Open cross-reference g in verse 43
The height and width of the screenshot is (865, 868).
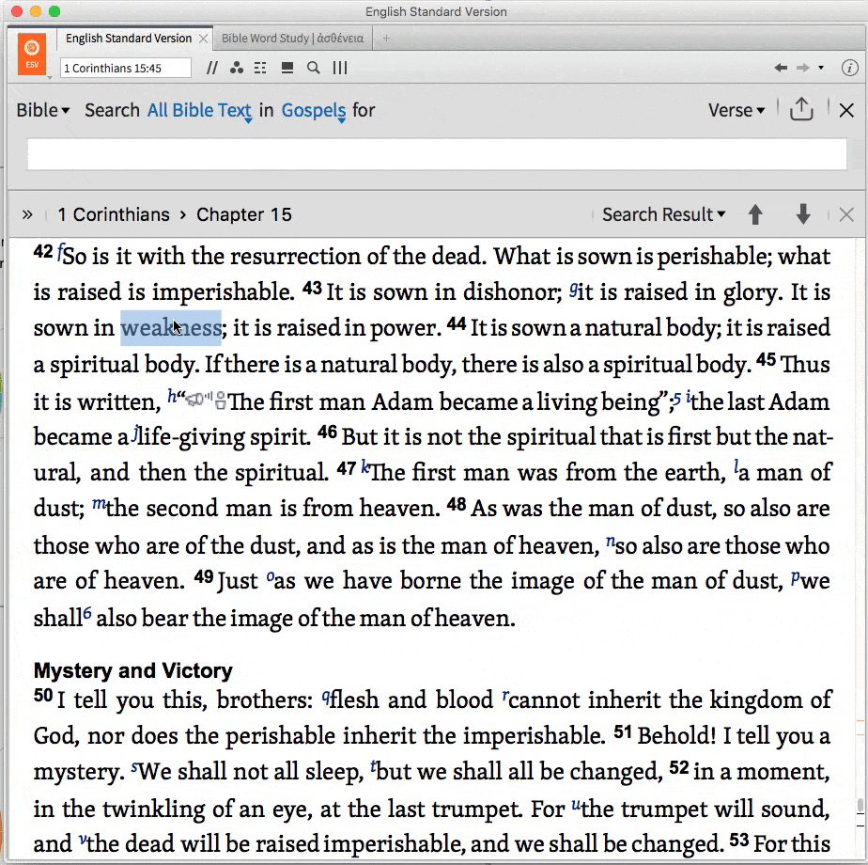(573, 288)
